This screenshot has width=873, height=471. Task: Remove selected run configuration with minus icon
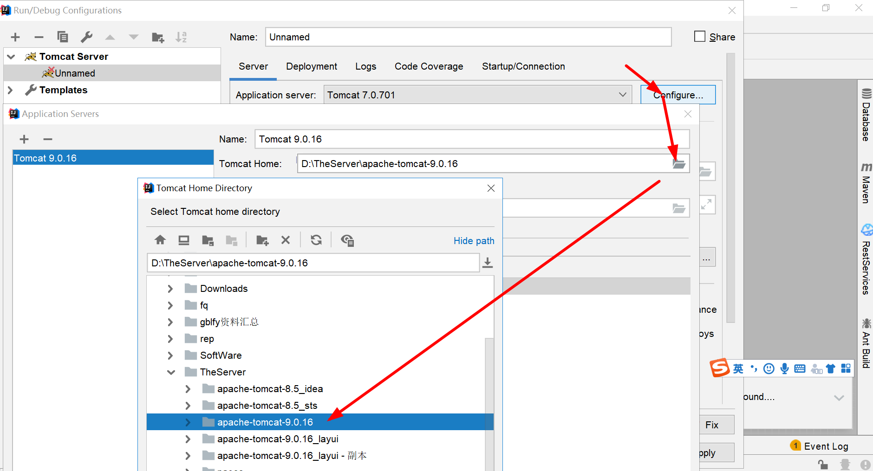click(39, 37)
